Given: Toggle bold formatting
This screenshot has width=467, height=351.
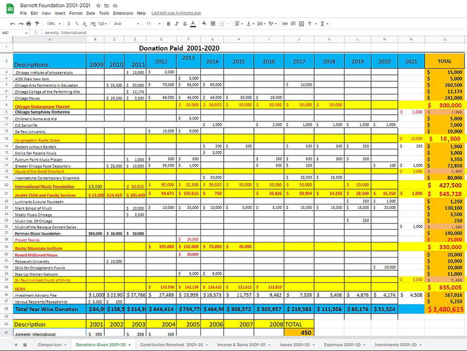Looking at the screenshot, I should pyautogui.click(x=168, y=23).
